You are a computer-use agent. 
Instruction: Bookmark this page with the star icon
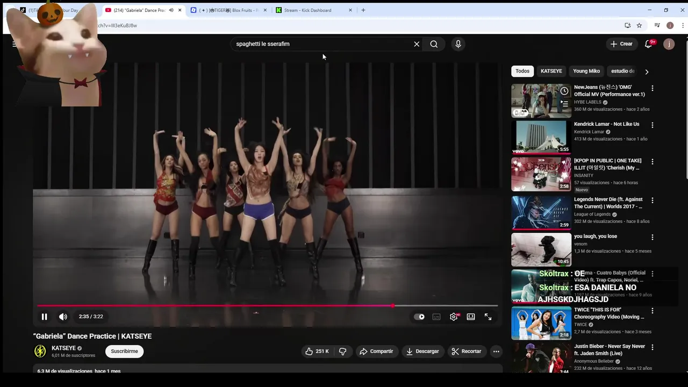click(x=639, y=25)
